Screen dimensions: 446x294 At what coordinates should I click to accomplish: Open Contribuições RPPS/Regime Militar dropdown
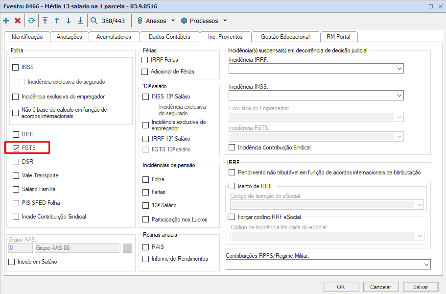coord(328,265)
